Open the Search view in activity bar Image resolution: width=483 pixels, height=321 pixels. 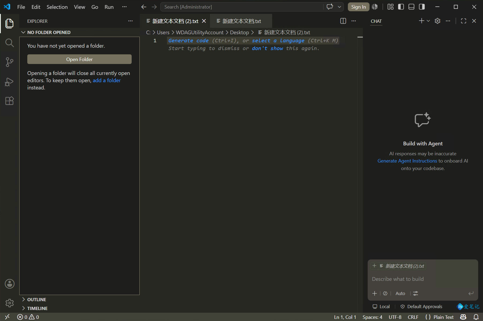(x=10, y=43)
